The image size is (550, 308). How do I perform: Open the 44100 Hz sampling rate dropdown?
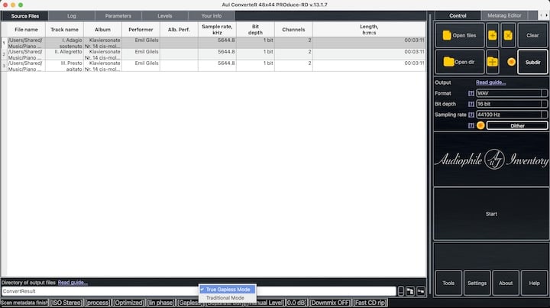511,115
